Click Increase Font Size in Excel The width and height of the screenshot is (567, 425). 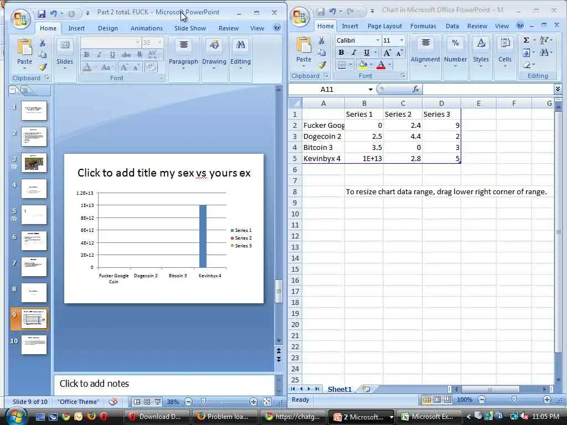point(387,53)
